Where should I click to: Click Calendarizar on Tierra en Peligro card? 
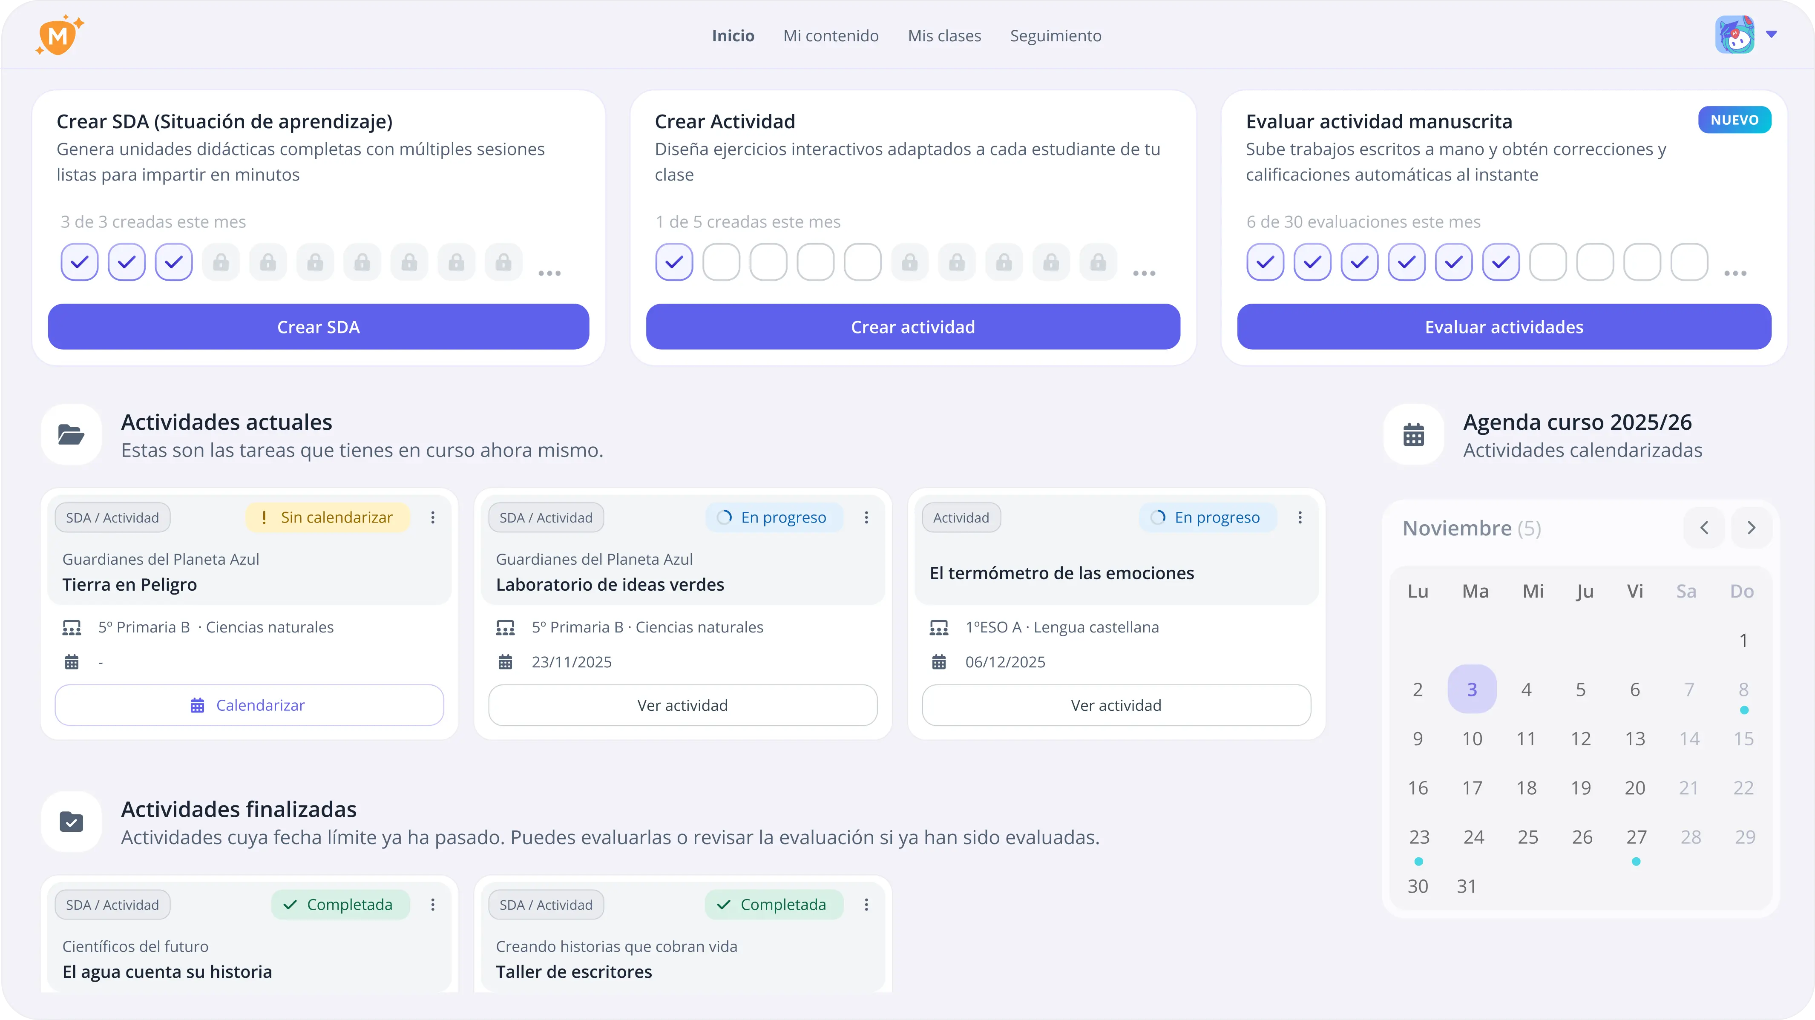pos(249,705)
